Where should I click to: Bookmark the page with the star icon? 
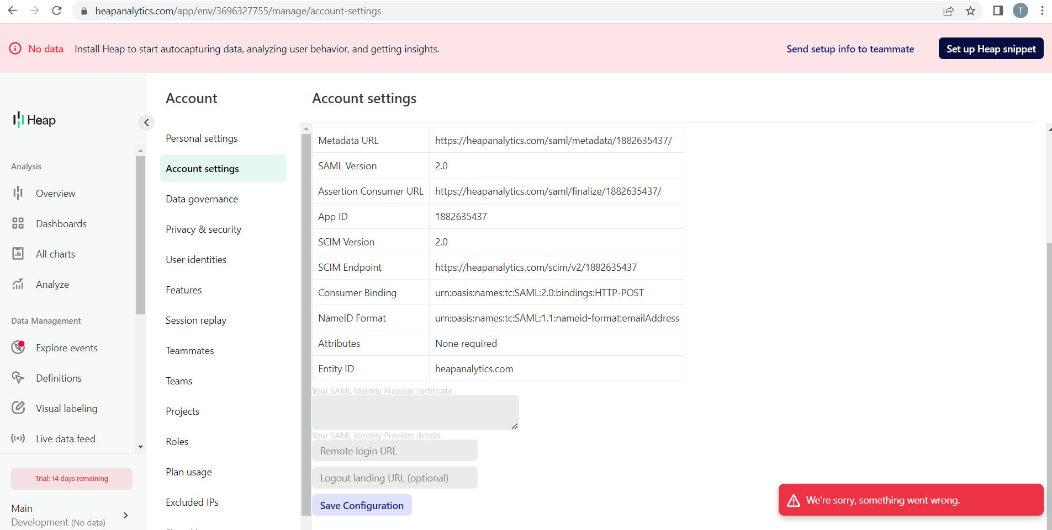click(x=970, y=11)
